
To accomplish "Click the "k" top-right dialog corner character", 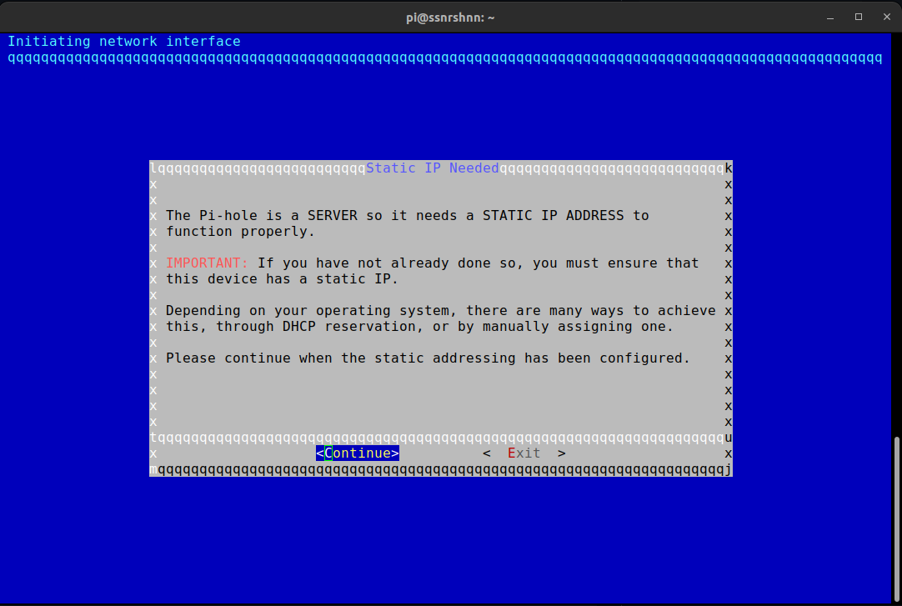I will tap(729, 168).
